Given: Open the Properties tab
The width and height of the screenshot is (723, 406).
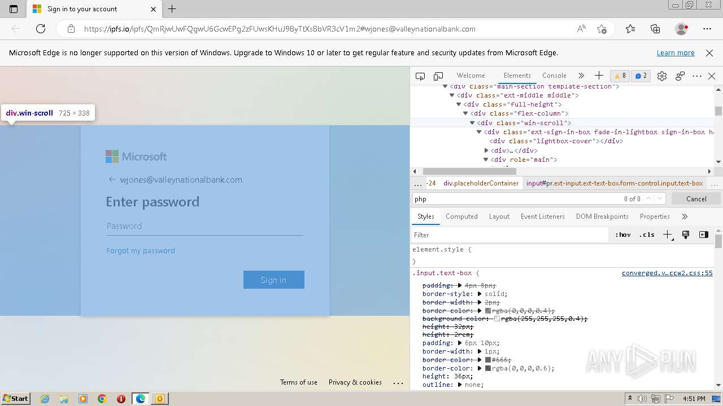Looking at the screenshot, I should click(655, 217).
